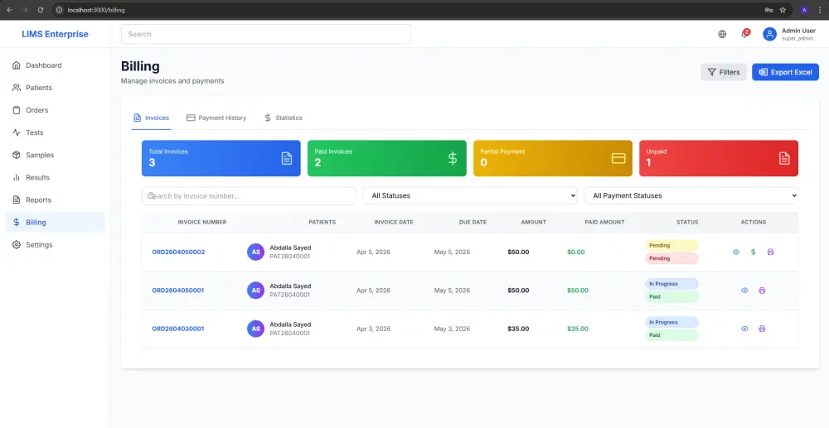Click the red Unpaid summary card

tap(719, 158)
